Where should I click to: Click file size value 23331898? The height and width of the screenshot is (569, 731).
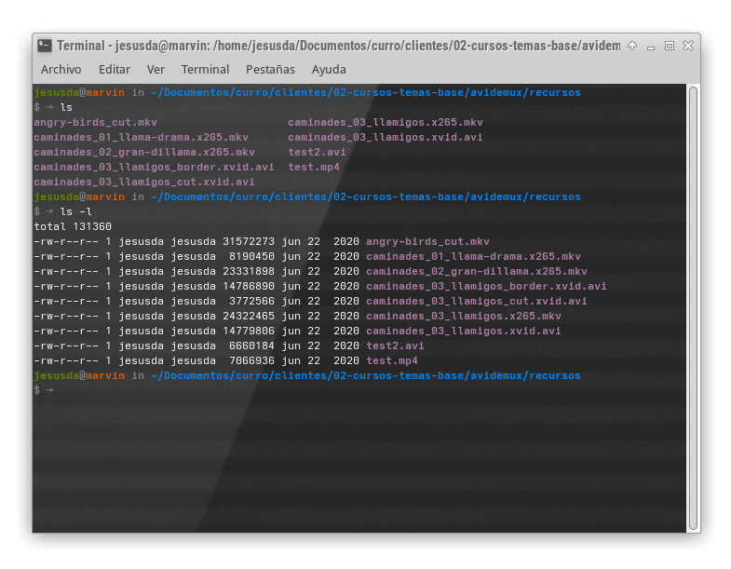(249, 271)
